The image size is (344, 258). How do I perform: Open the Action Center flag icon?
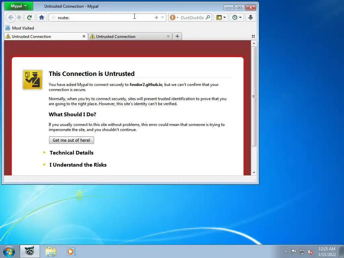click(294, 251)
